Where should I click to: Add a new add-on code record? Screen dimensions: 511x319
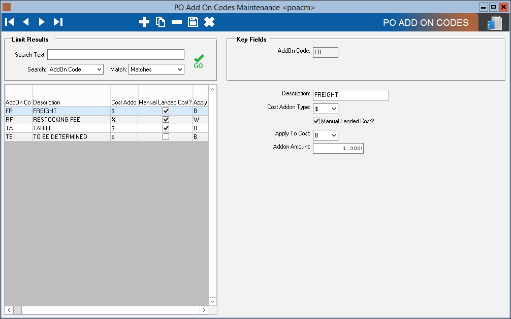point(144,22)
